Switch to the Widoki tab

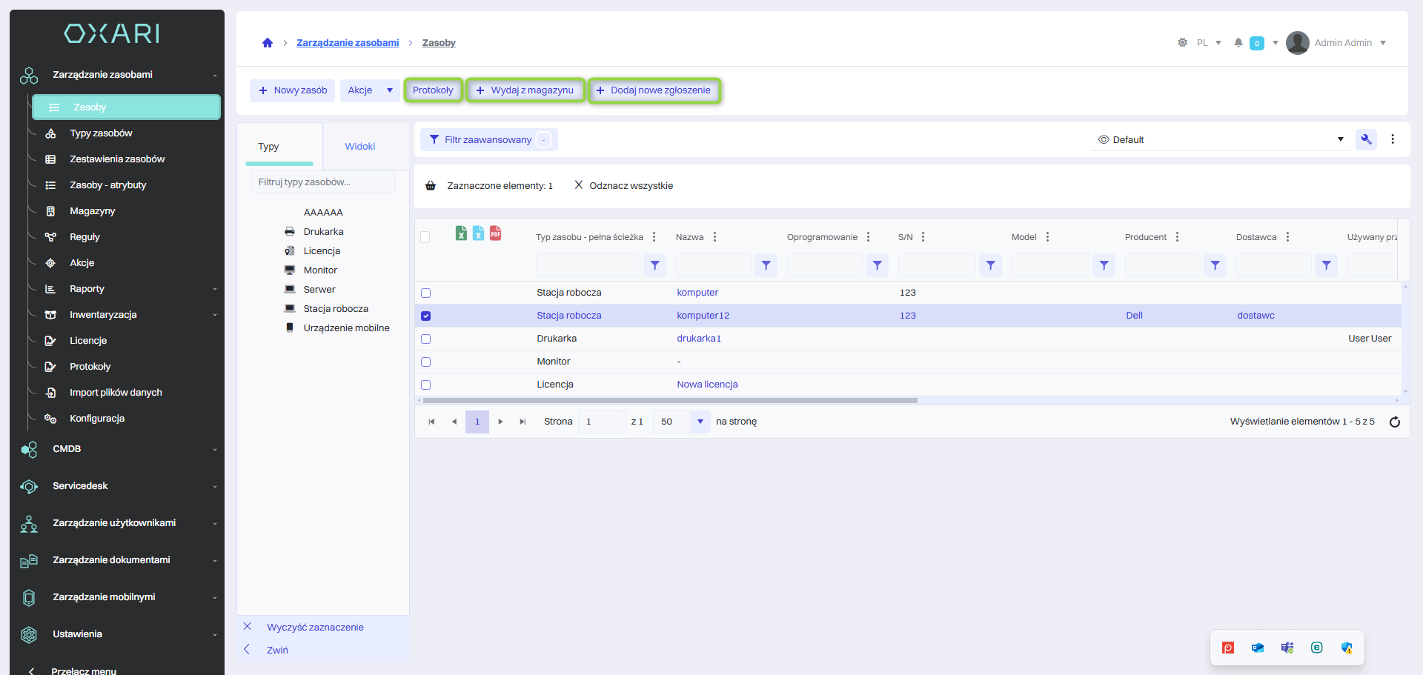click(360, 147)
